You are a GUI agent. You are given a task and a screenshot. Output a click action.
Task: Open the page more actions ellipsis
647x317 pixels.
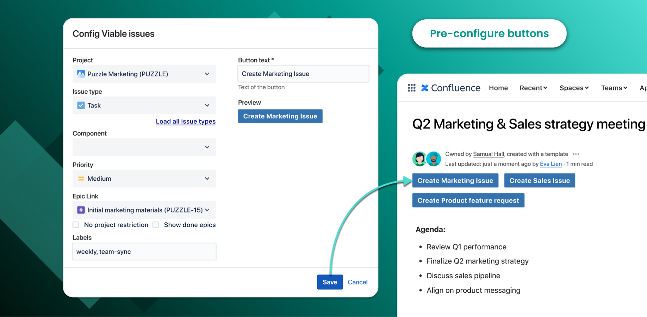[x=576, y=154]
